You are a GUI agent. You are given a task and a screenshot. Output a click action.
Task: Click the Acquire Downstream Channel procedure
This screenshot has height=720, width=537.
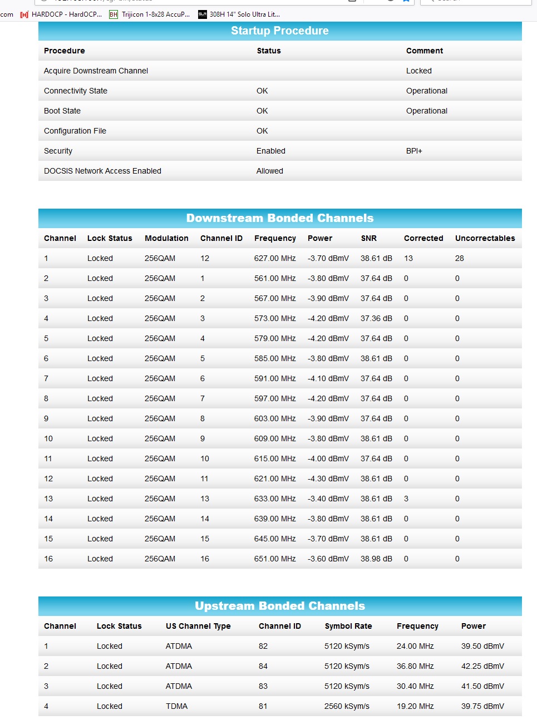(x=96, y=71)
